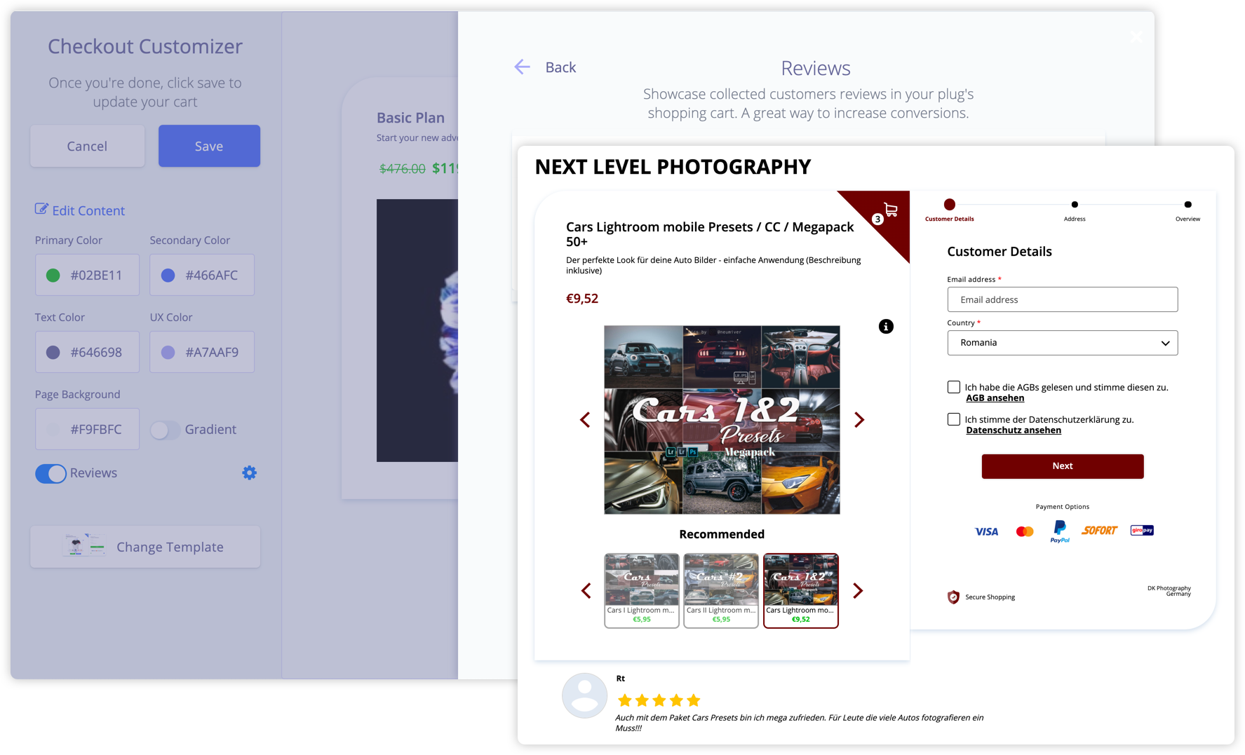Open the AGB ansehen link
This screenshot has height=755, width=1245.
pos(995,398)
